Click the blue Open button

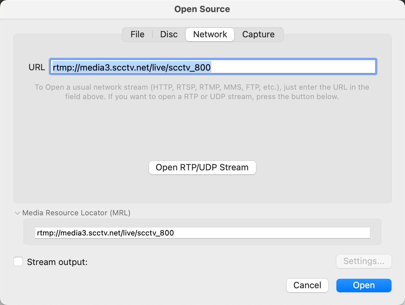coord(364,286)
